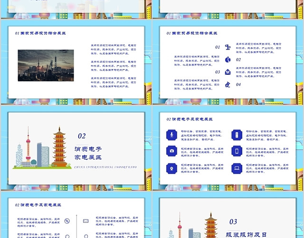Click the third paragraph right of city photo
This screenshot has height=238, width=304.
coord(114,82)
